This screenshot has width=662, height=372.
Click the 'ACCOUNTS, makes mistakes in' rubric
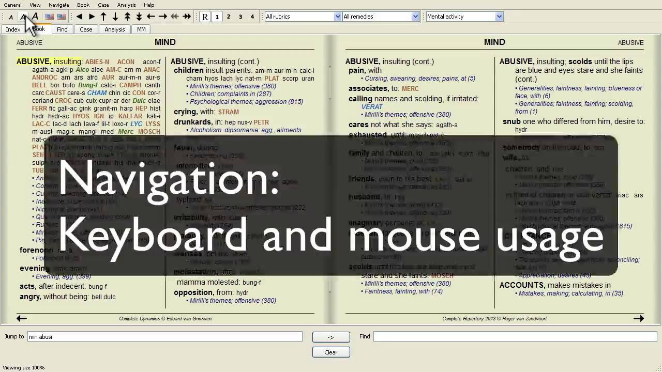click(555, 285)
